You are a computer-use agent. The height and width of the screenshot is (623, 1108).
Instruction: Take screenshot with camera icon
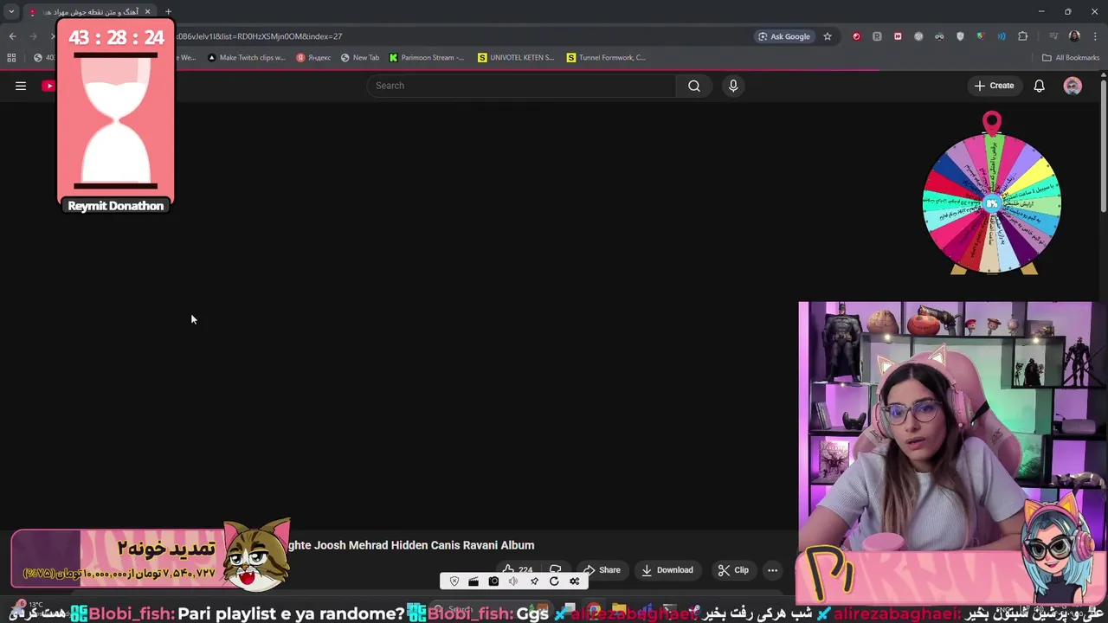493,581
